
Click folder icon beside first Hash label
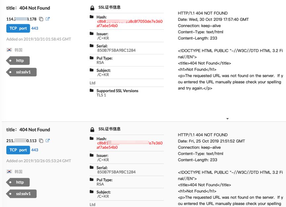pos(92,17)
